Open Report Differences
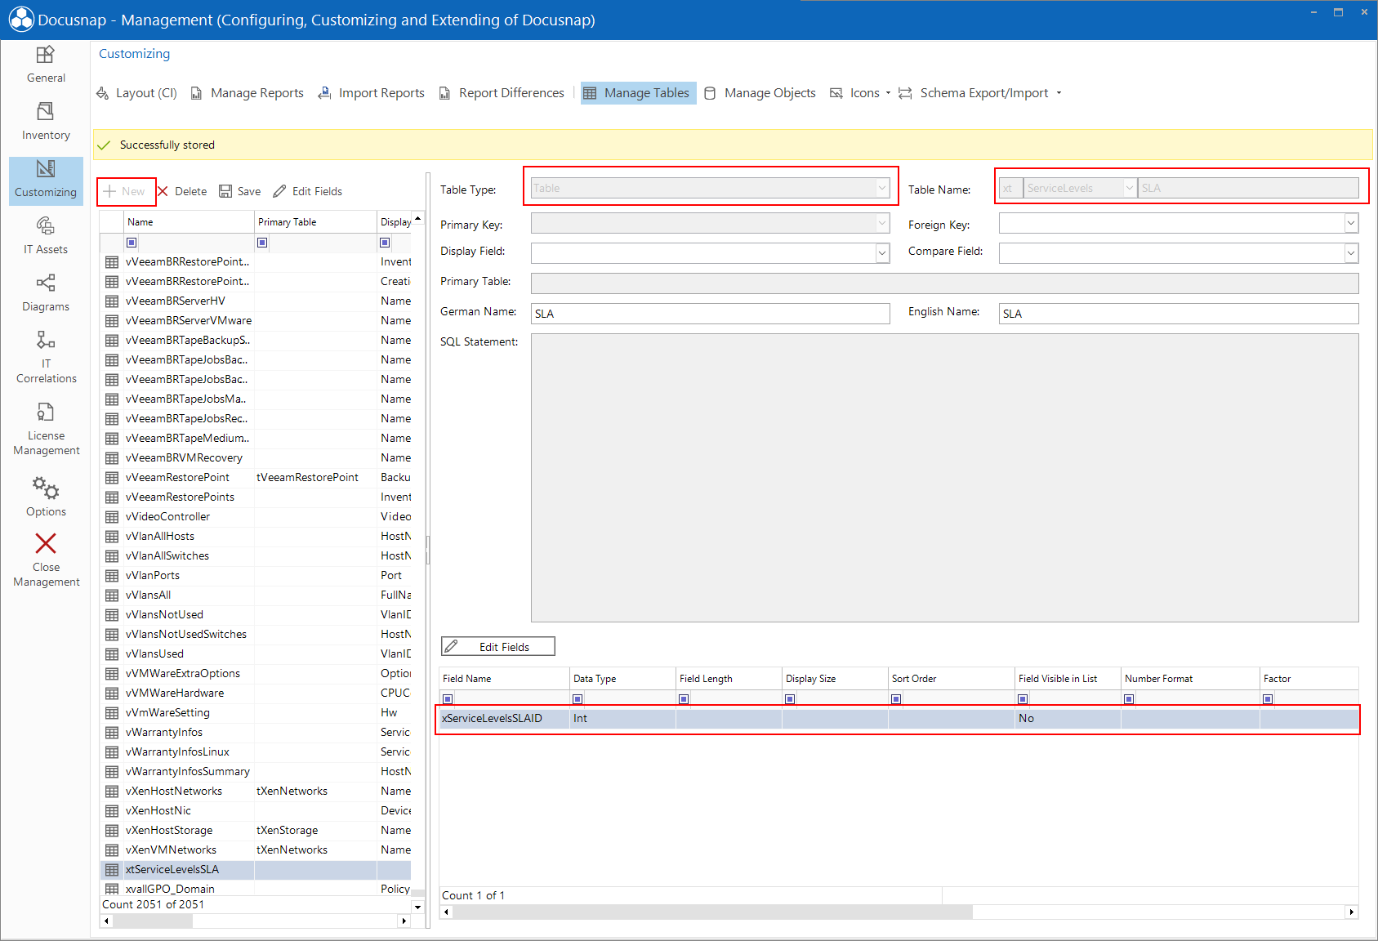The image size is (1378, 941). [502, 93]
